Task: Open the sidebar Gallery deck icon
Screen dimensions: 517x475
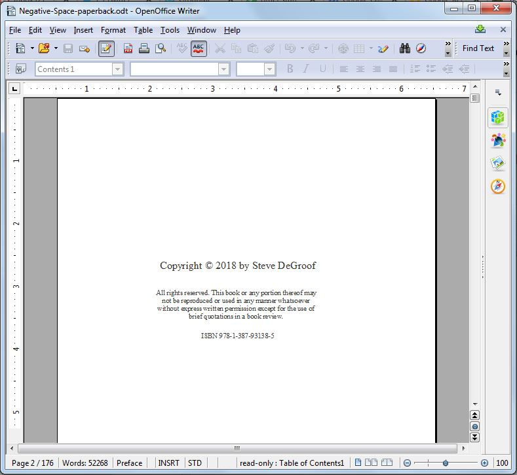Action: click(498, 164)
